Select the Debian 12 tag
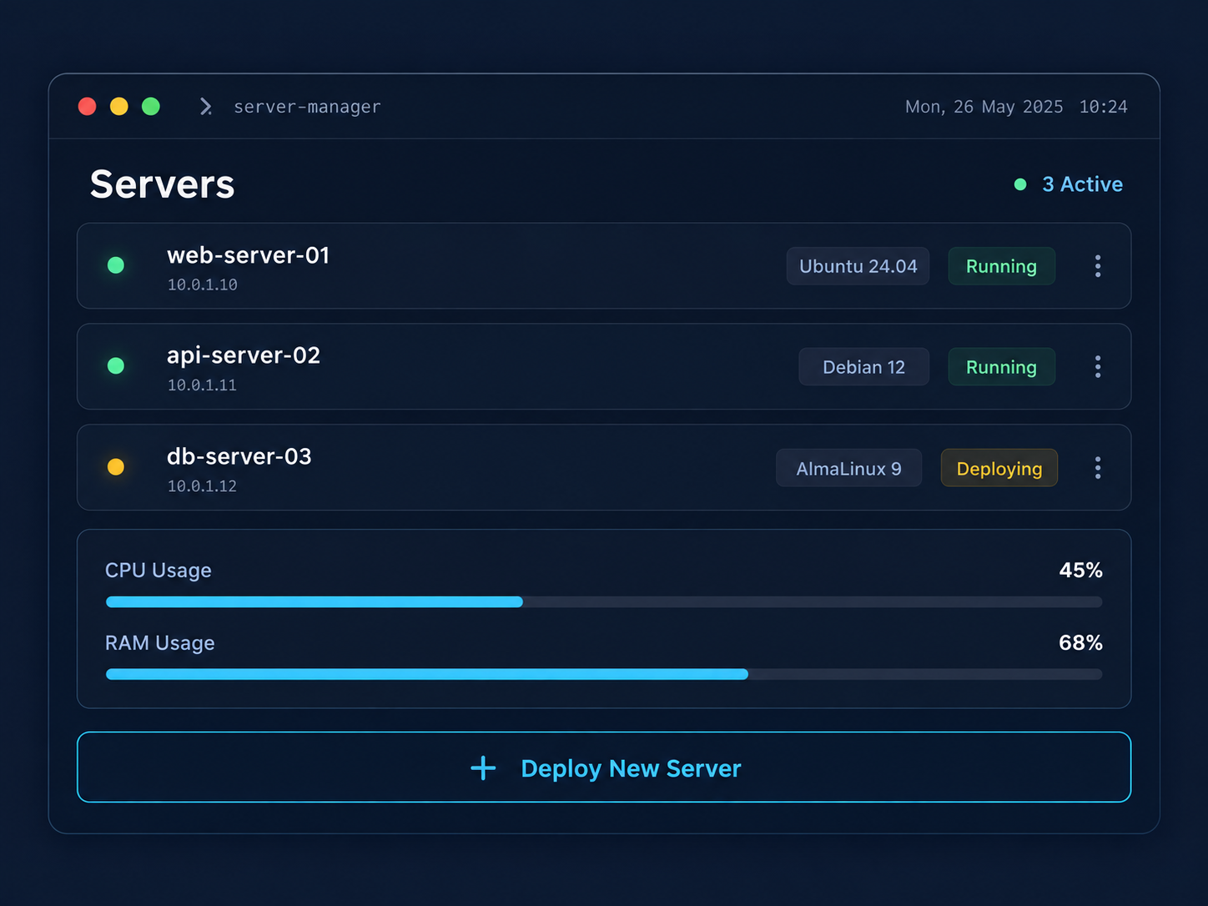Viewport: 1208px width, 906px height. point(863,367)
